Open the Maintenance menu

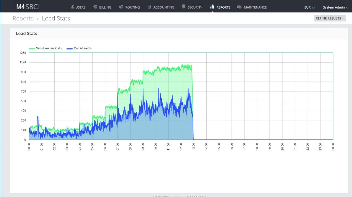pyautogui.click(x=252, y=7)
